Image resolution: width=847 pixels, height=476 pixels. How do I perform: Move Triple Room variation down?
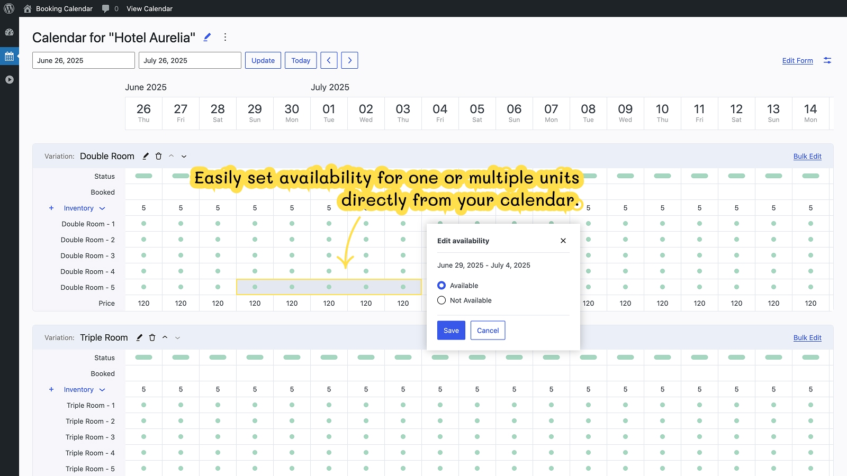177,337
